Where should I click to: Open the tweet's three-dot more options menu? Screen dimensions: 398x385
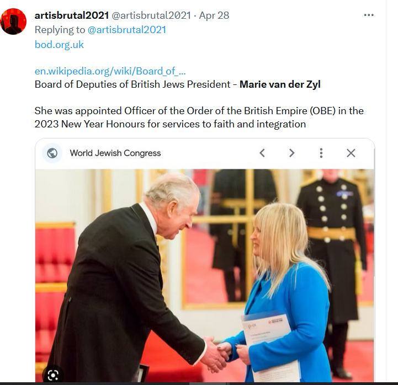pyautogui.click(x=369, y=15)
